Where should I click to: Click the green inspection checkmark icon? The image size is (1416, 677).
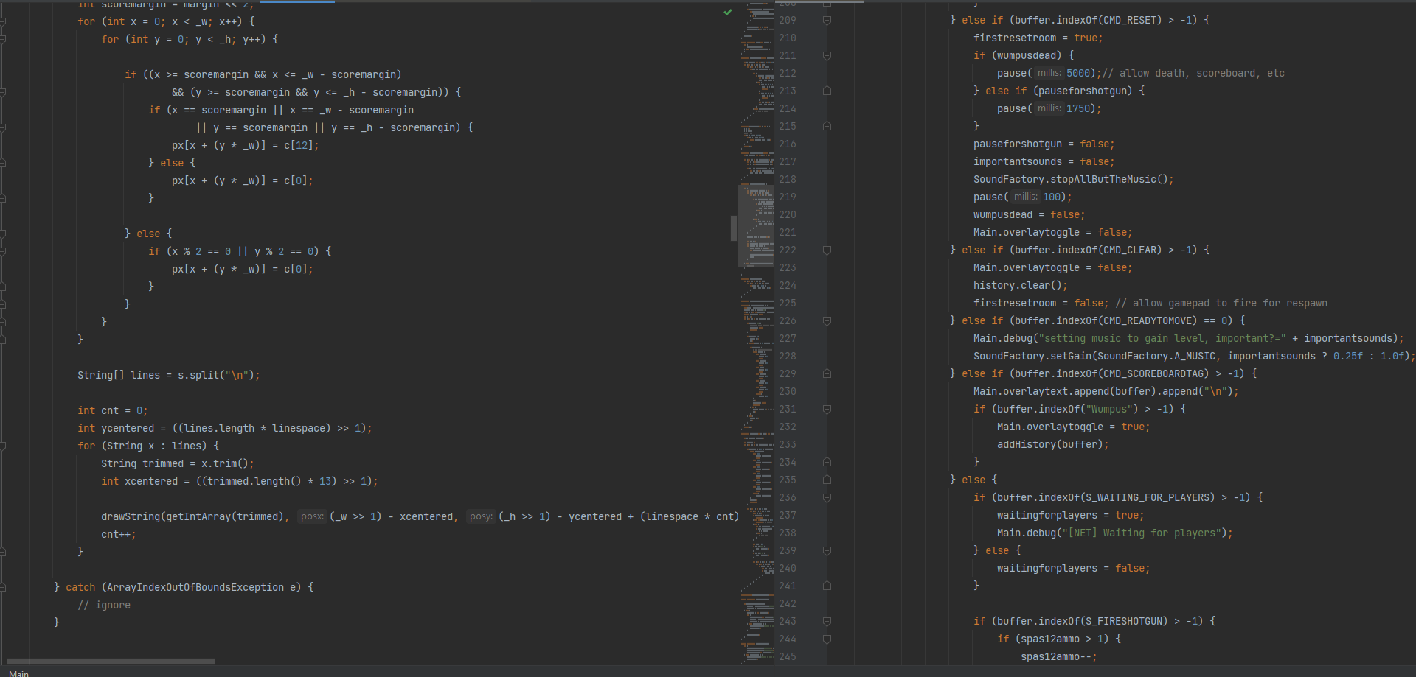[728, 13]
